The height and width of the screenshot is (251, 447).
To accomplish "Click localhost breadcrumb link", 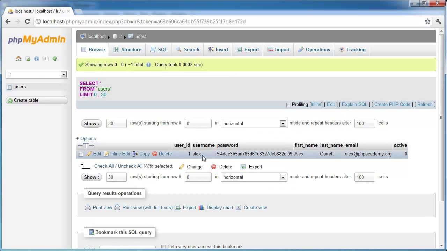I will click(x=96, y=36).
